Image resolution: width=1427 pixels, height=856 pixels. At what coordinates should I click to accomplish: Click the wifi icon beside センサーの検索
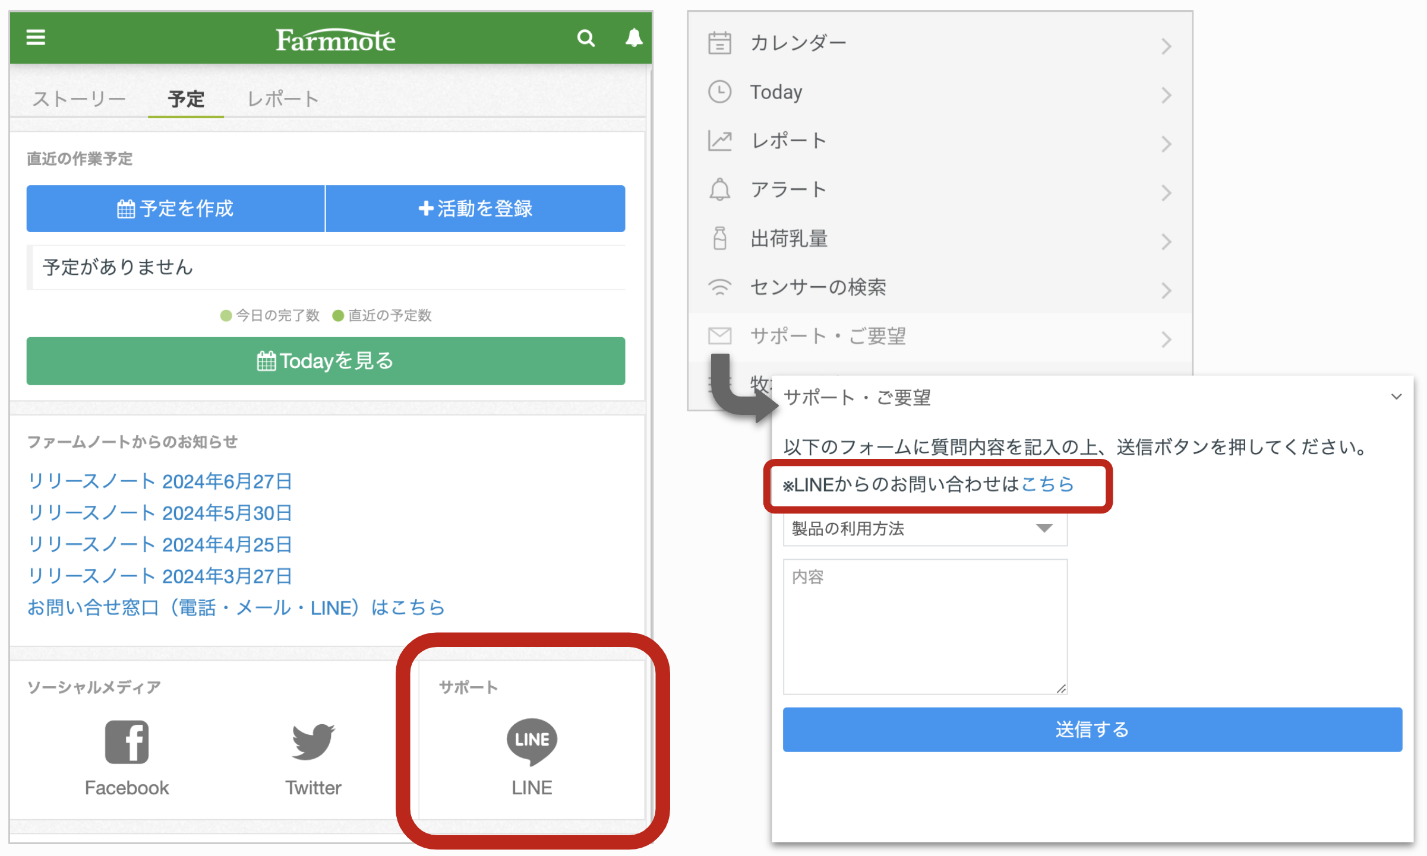click(719, 287)
